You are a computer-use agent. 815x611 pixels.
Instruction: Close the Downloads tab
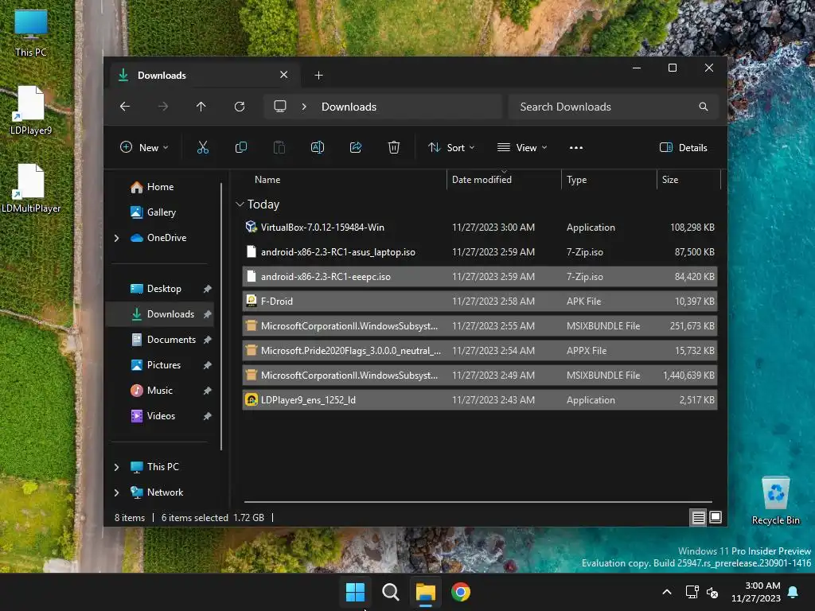point(284,75)
